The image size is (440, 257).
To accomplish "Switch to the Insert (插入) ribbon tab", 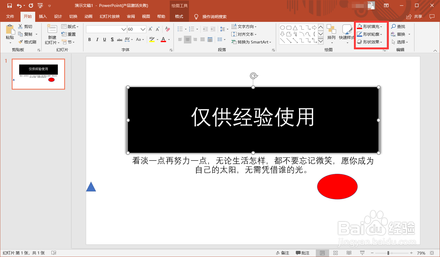I will pos(43,16).
